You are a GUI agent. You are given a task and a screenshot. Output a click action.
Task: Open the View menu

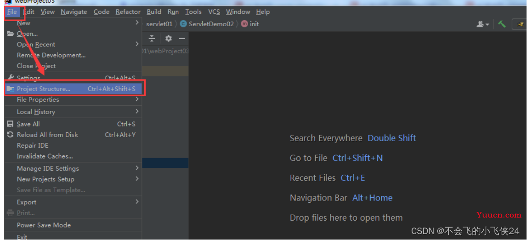[47, 12]
